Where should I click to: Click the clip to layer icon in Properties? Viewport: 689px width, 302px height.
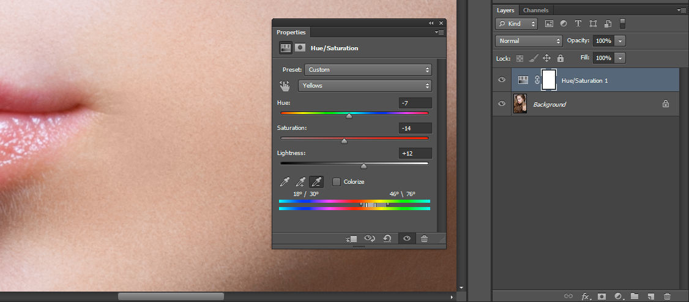[x=351, y=239]
